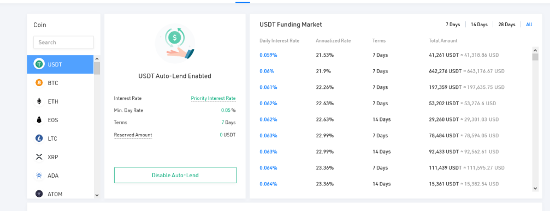Click 0.064% rate with 15,361 USDT

click(x=268, y=184)
